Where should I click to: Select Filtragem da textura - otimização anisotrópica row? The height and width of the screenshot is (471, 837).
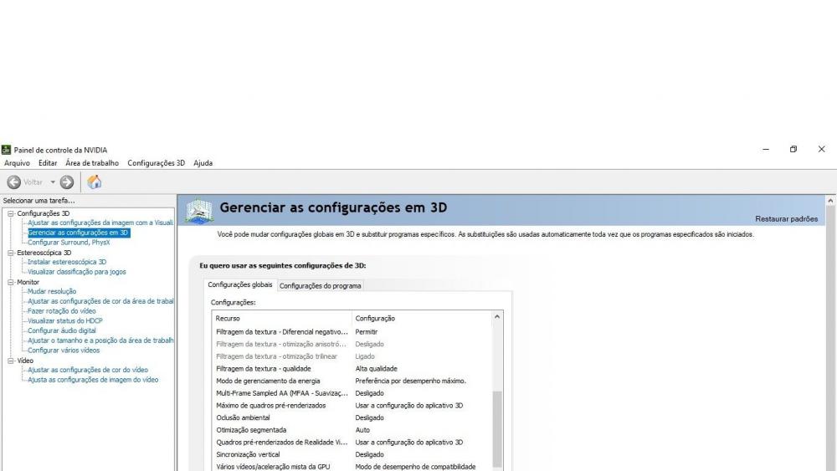pos(352,344)
